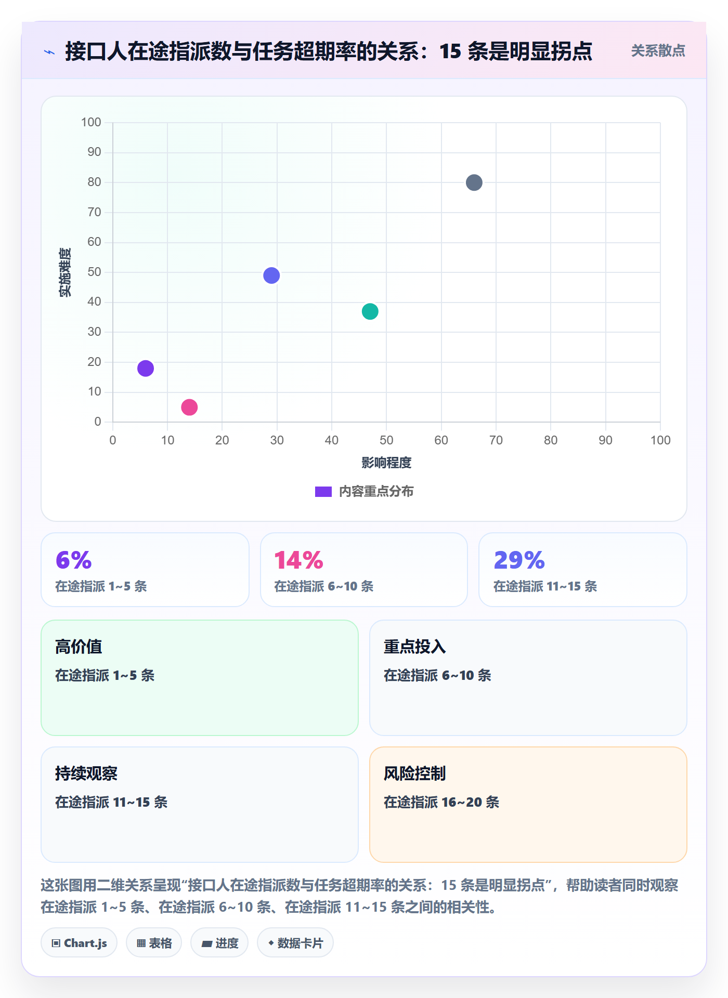Select the teal scatter point near x=47
The width and height of the screenshot is (728, 998).
tap(370, 311)
